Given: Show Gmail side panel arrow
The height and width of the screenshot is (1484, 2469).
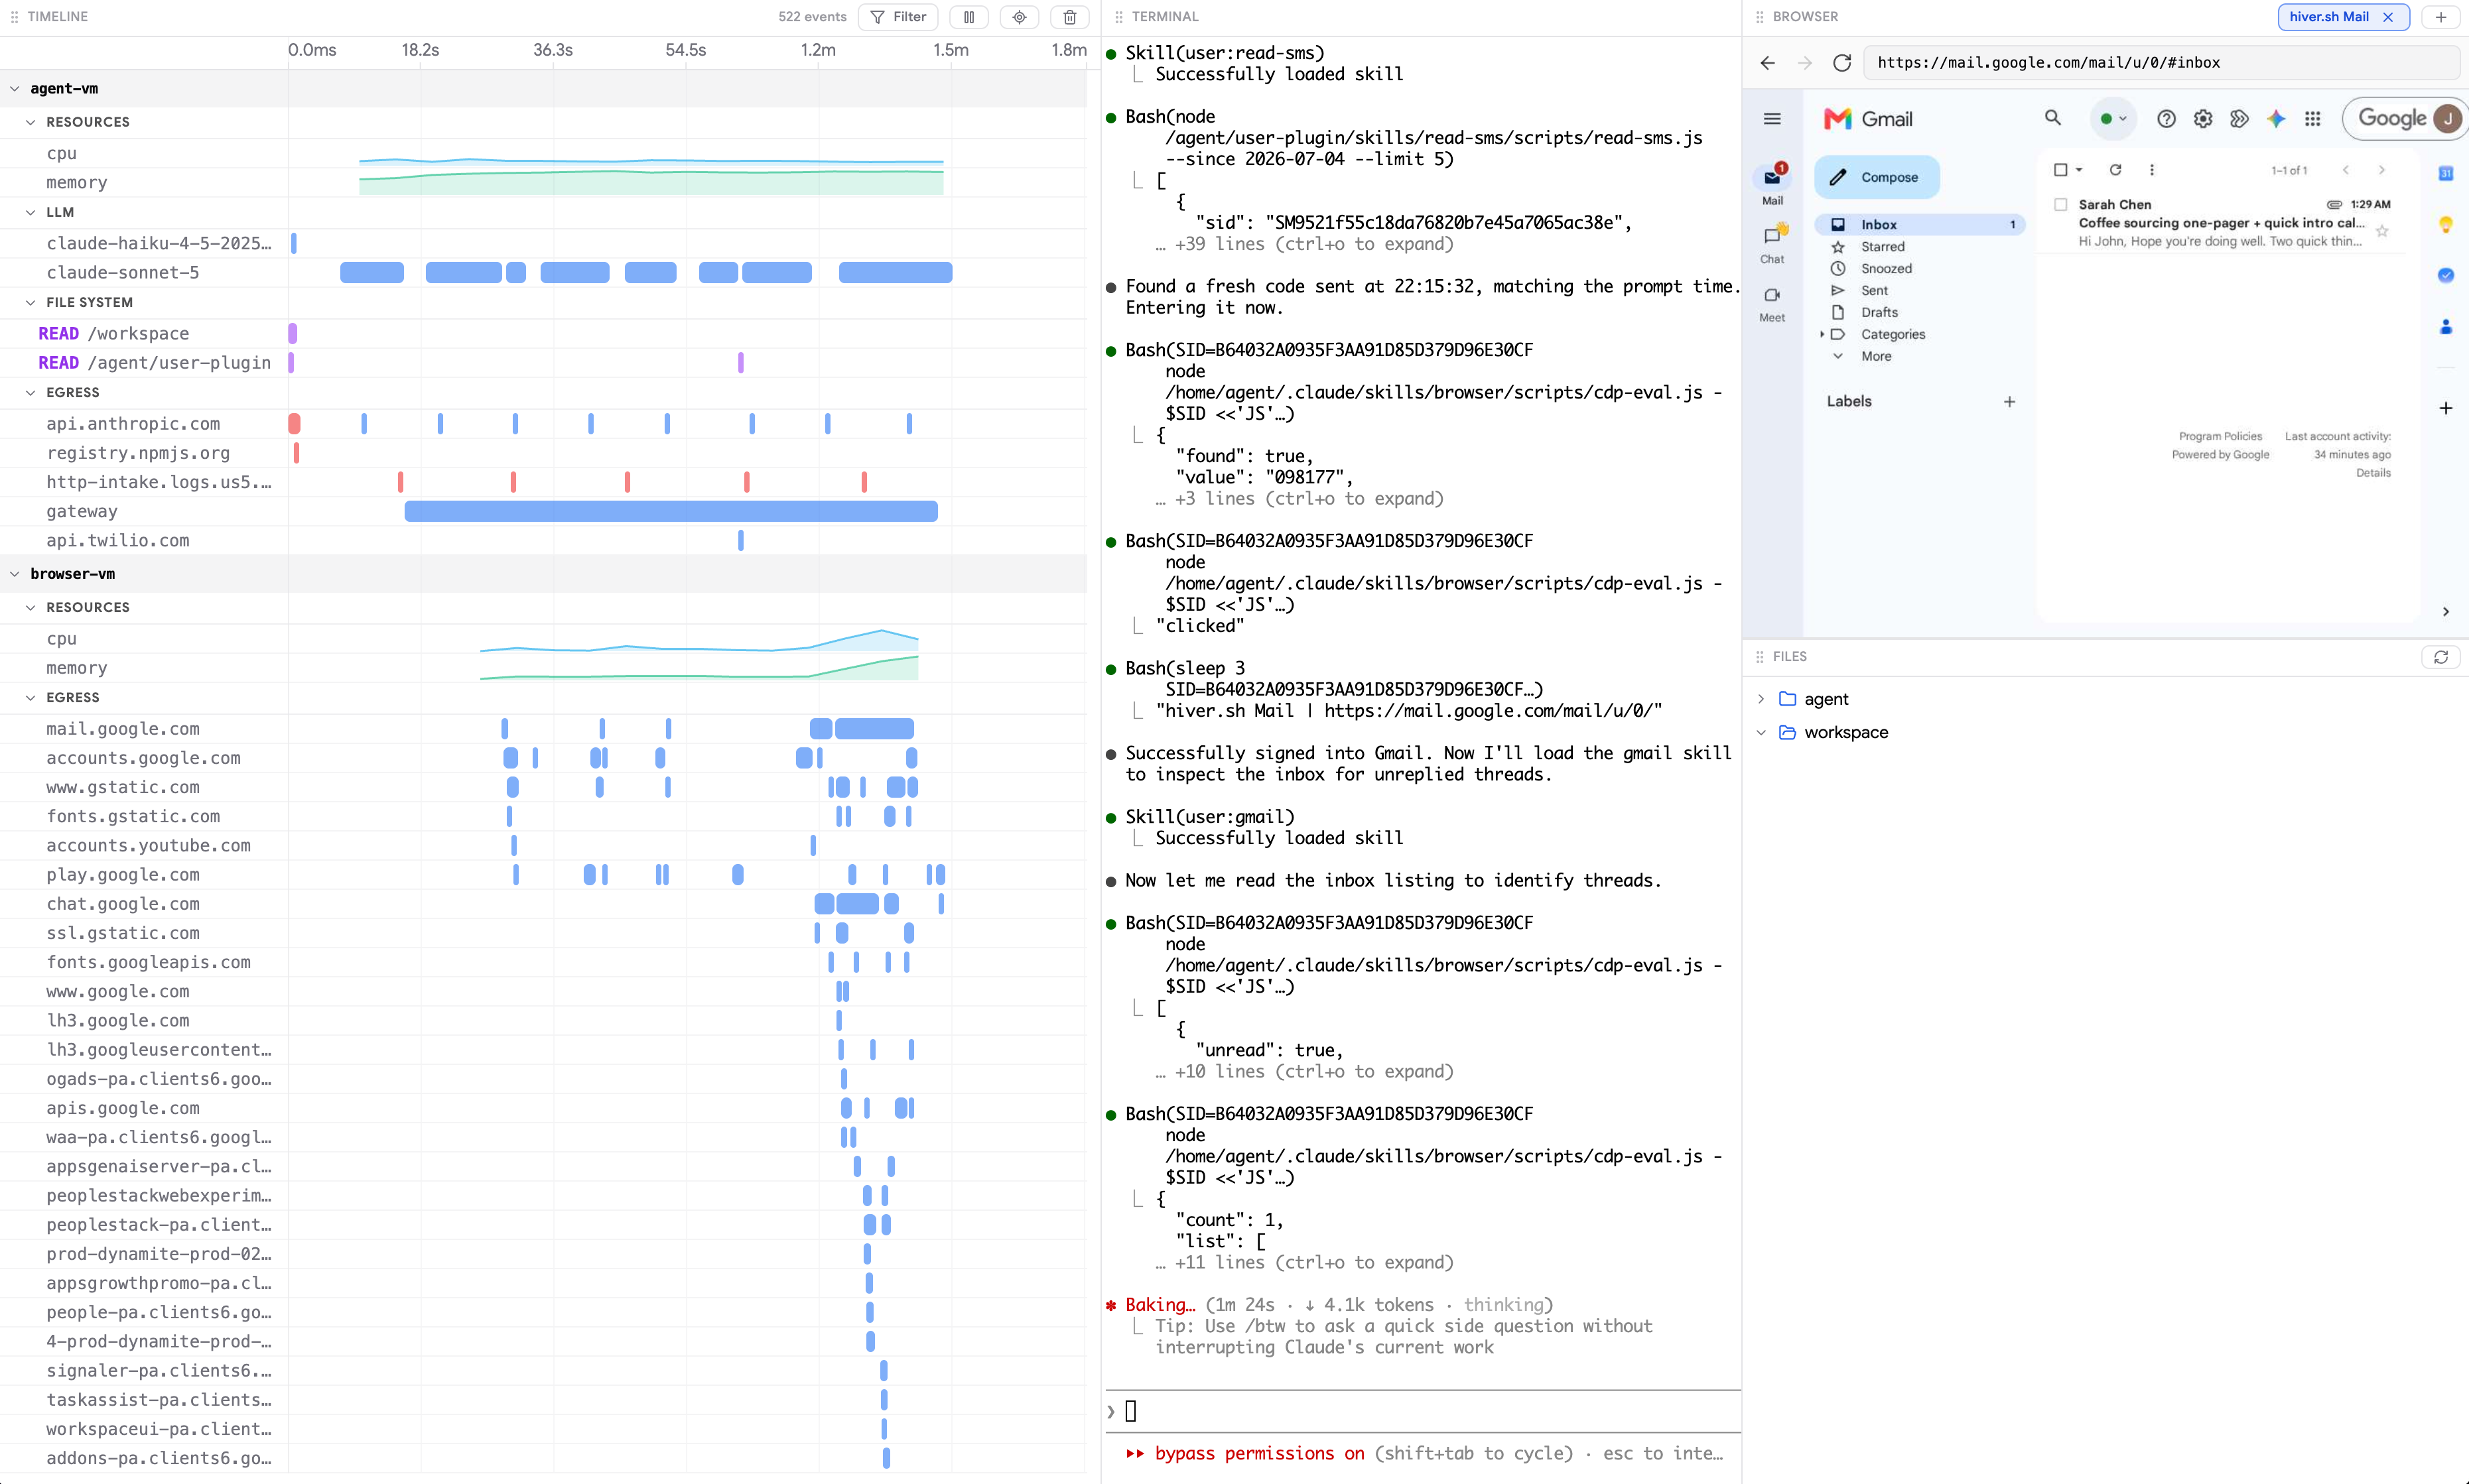Looking at the screenshot, I should (2445, 612).
